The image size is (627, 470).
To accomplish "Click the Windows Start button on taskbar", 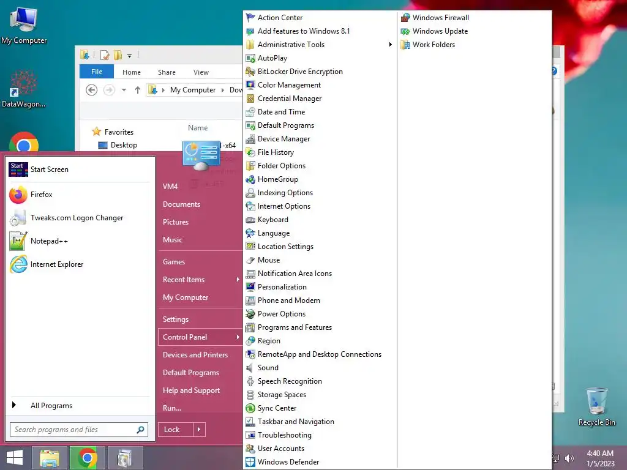I will (x=15, y=458).
